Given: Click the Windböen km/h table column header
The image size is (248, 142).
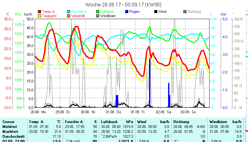Looking at the screenshot, I should [x=225, y=122].
